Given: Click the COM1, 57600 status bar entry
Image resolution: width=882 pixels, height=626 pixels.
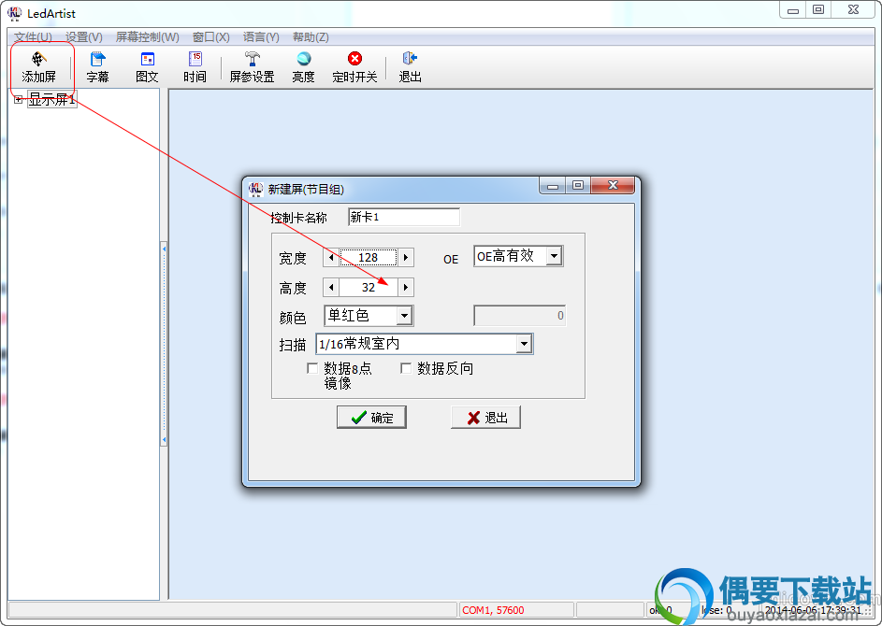Looking at the screenshot, I should [x=515, y=610].
